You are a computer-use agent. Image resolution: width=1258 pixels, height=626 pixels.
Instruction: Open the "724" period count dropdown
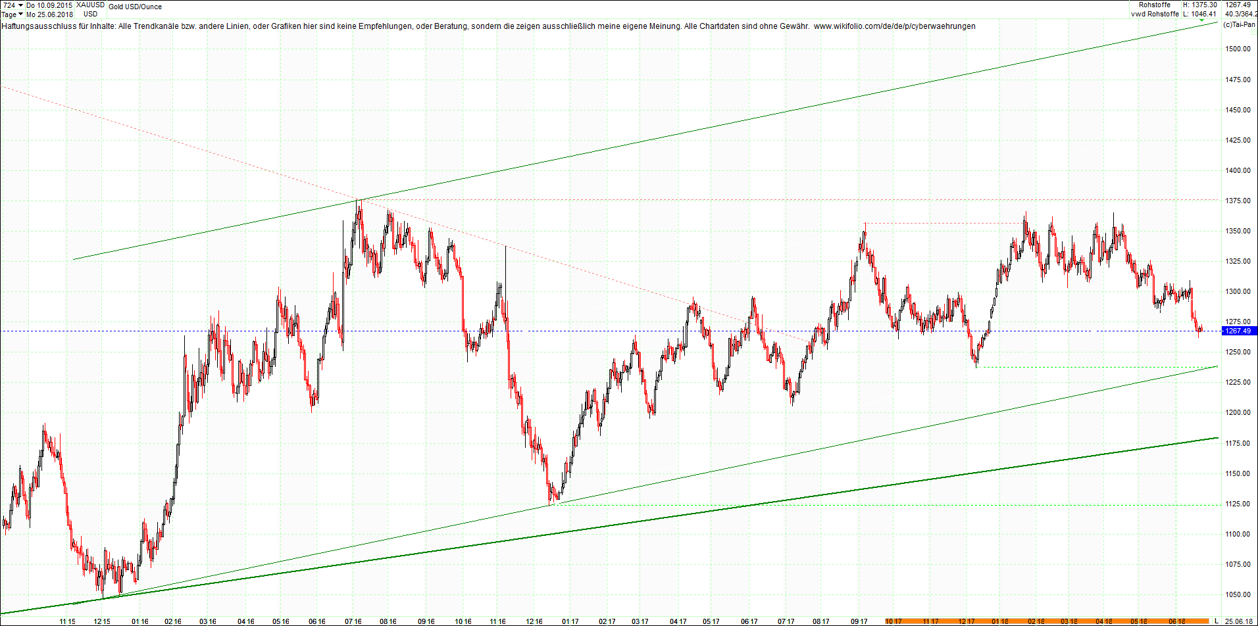pyautogui.click(x=10, y=5)
